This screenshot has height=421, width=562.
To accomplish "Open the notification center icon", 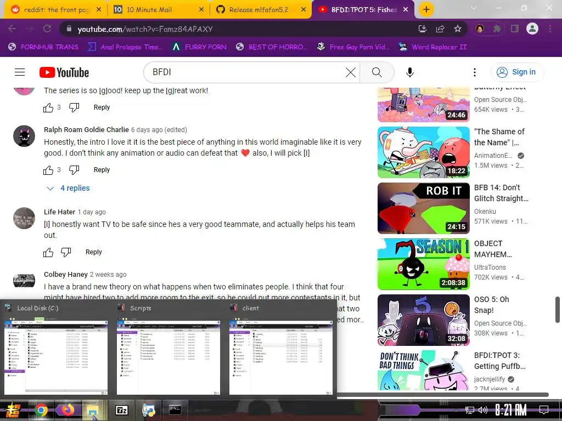I will coord(544,409).
